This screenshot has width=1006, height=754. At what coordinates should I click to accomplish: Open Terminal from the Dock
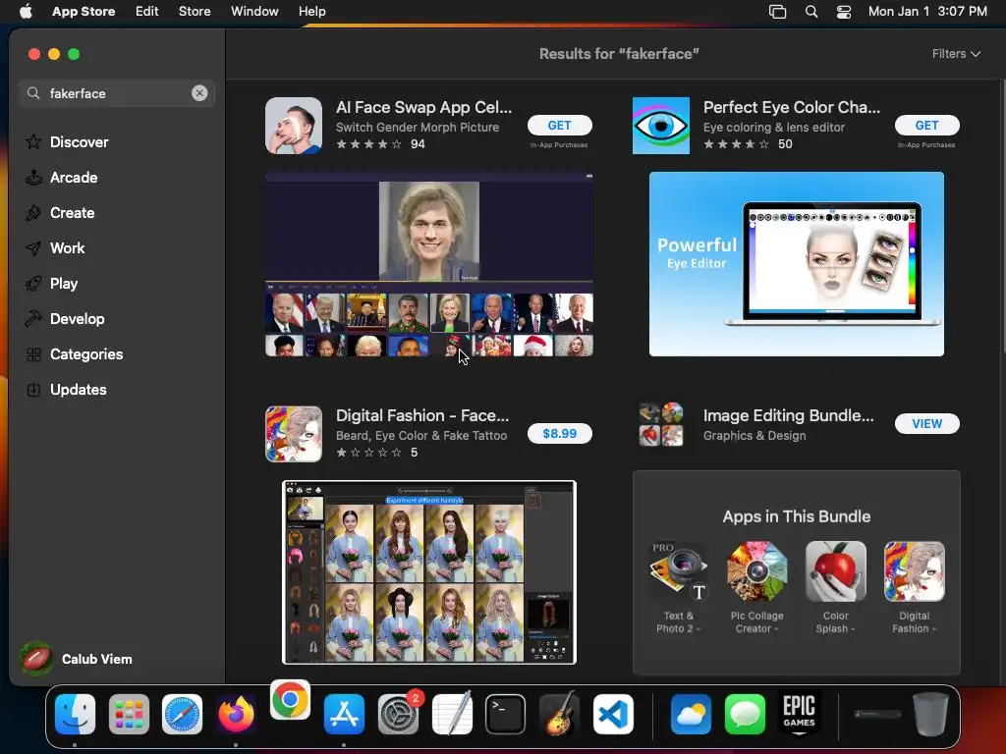point(506,714)
